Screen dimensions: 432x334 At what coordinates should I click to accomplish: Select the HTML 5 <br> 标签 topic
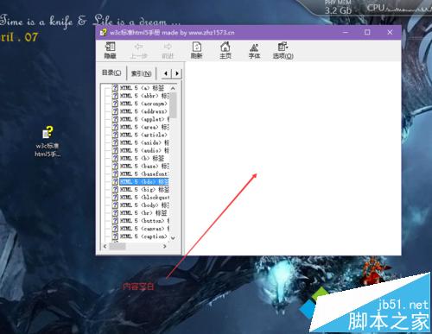[143, 213]
